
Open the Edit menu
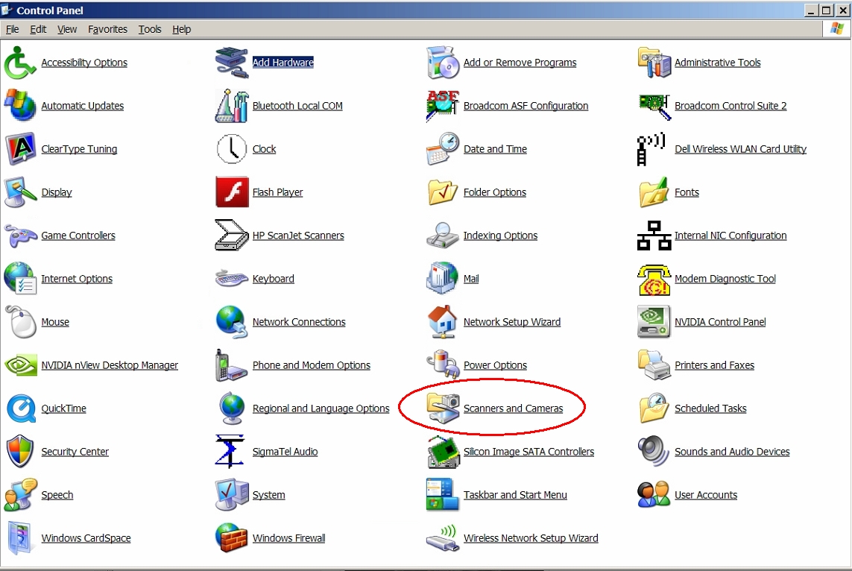click(x=37, y=29)
